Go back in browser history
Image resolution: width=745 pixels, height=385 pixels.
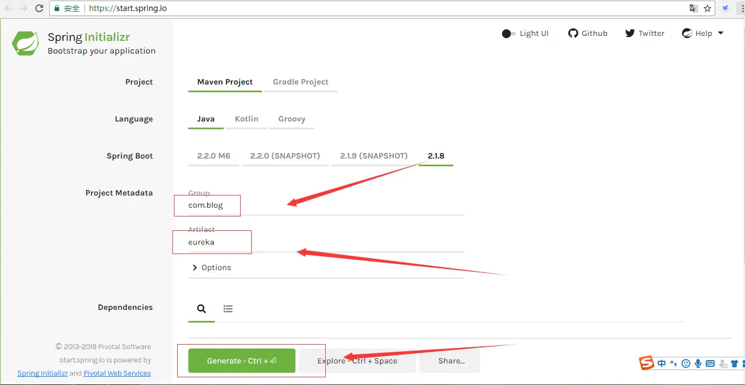pyautogui.click(x=8, y=8)
